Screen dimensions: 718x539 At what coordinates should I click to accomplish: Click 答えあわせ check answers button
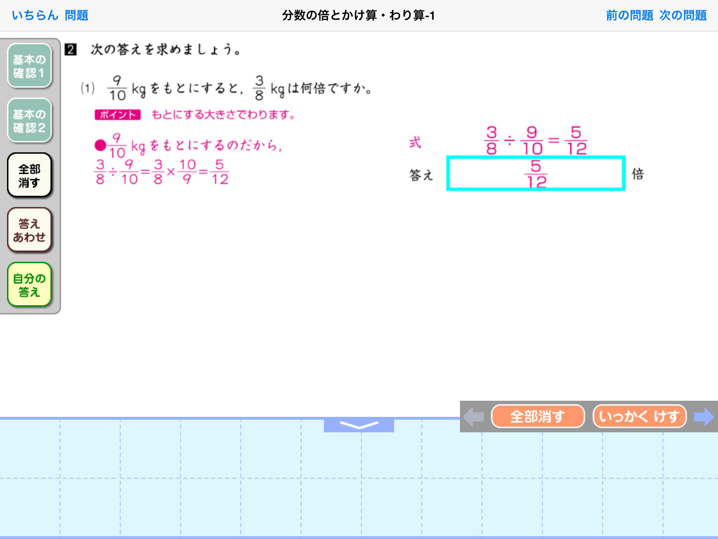click(x=29, y=230)
